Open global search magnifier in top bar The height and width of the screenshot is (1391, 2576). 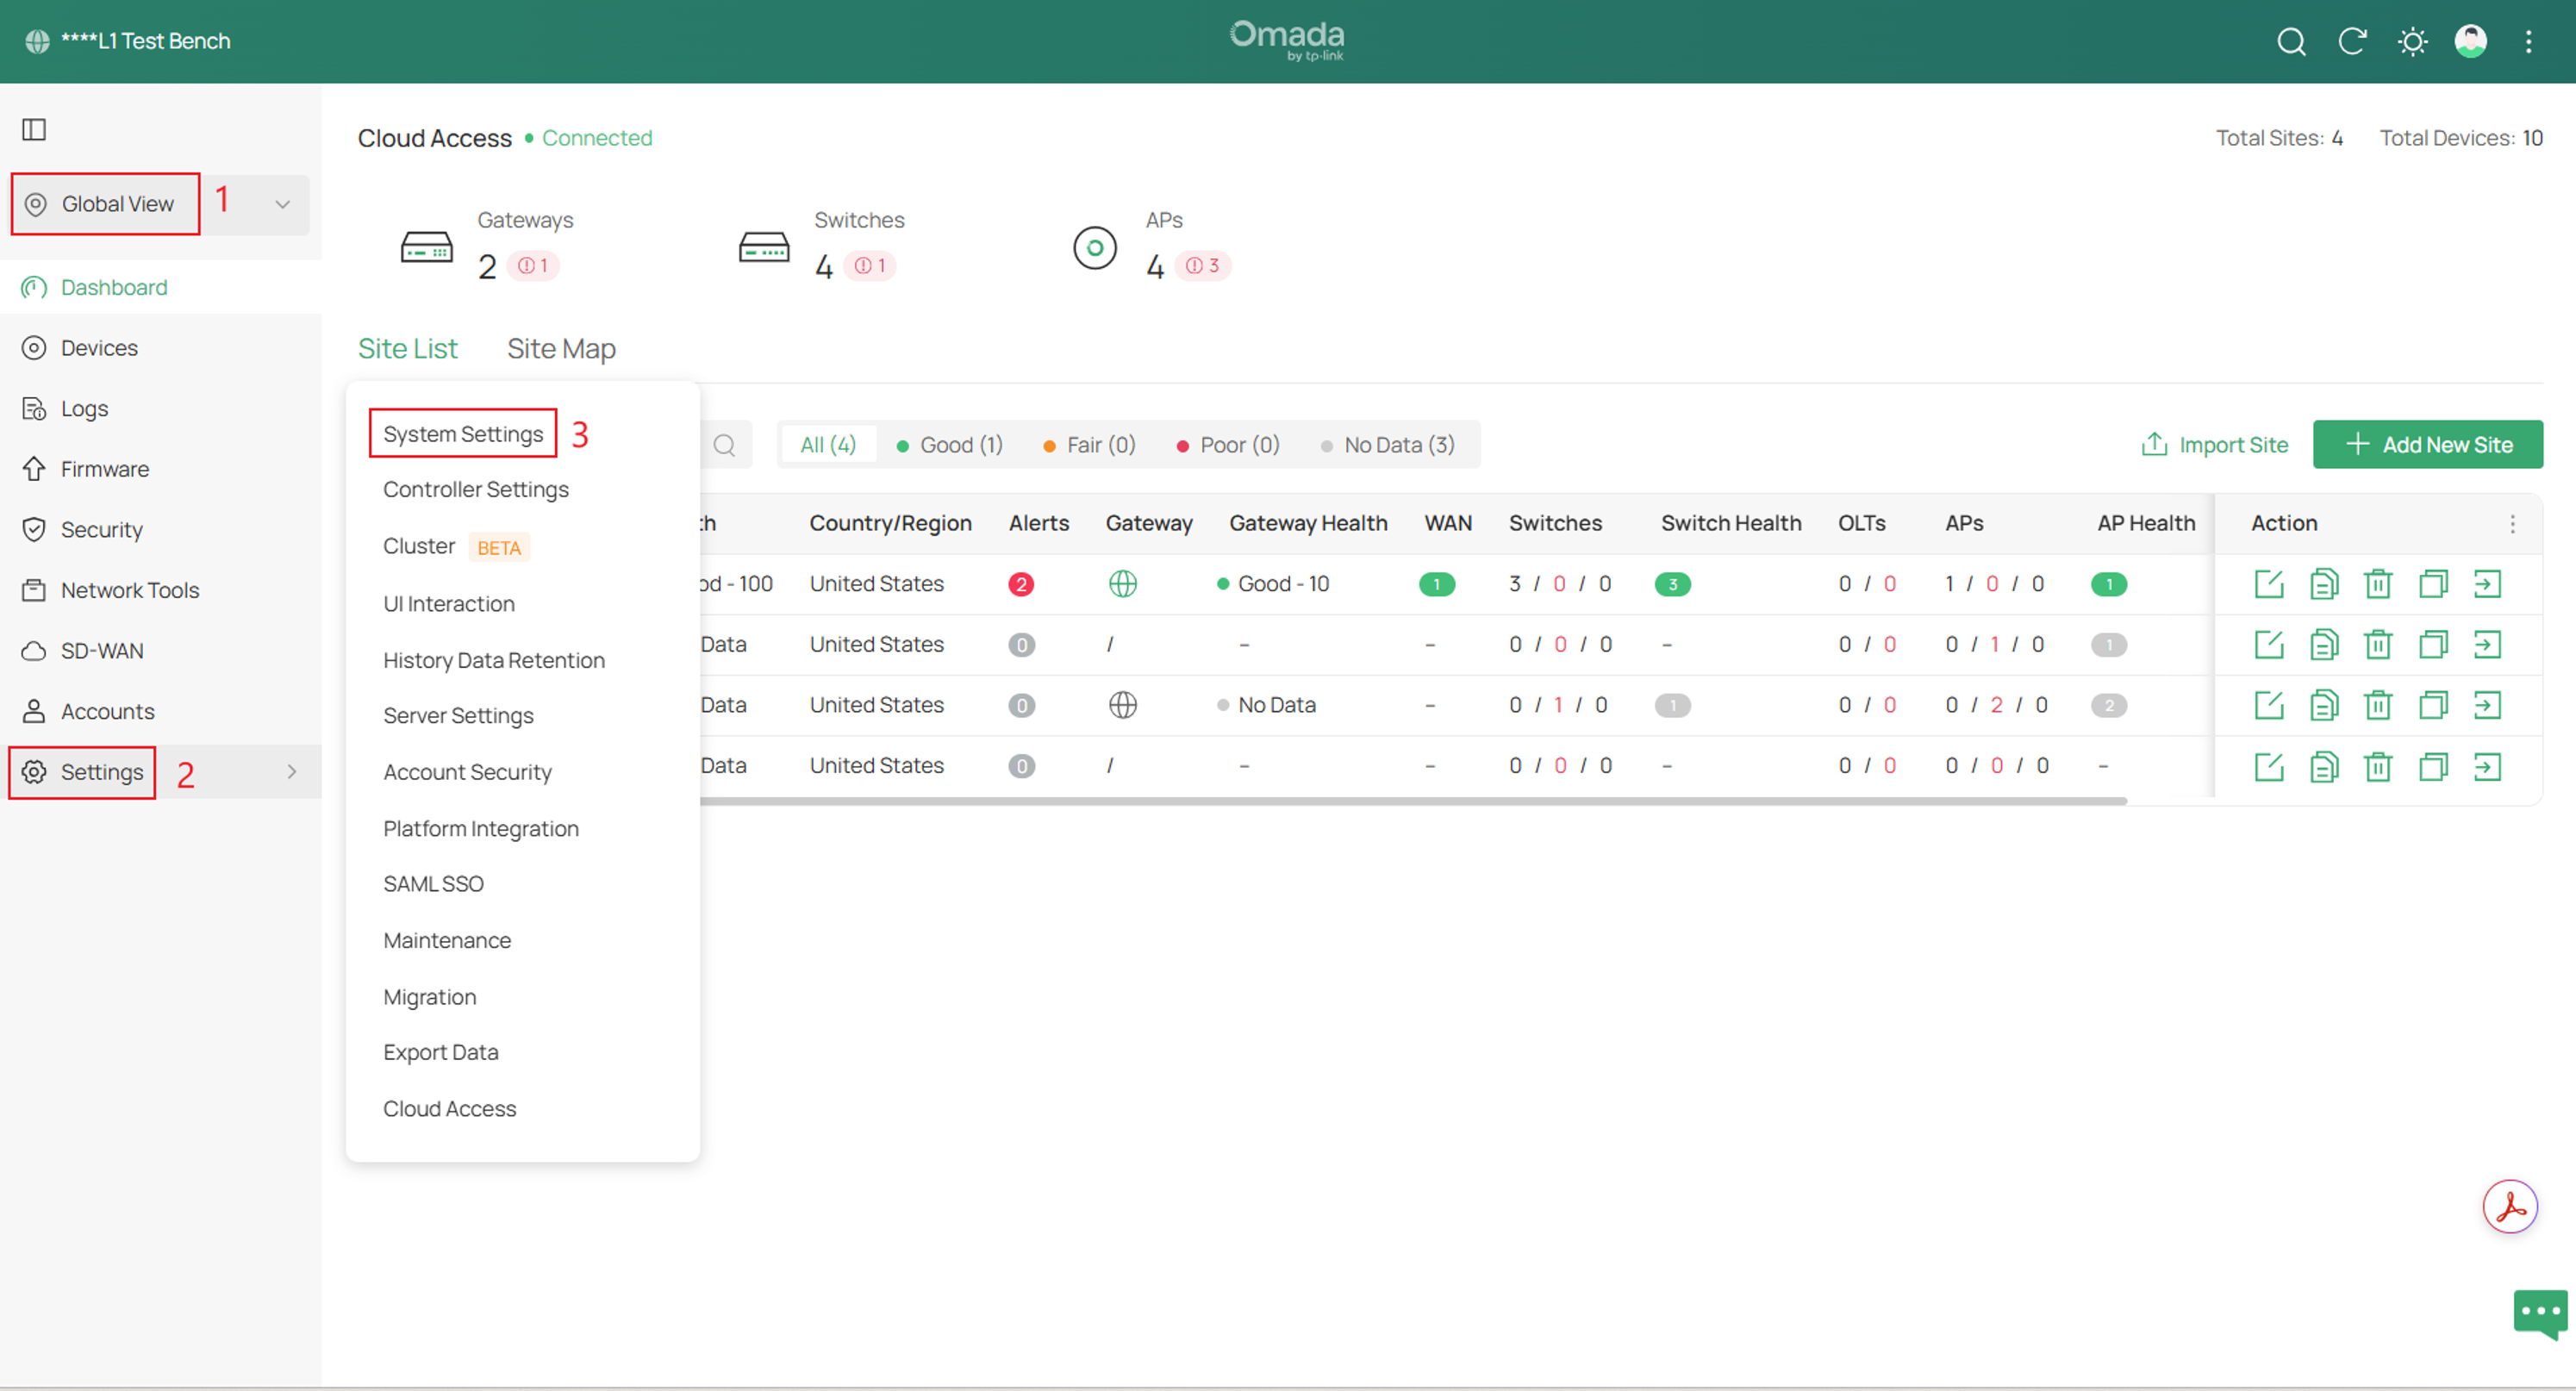2291,41
